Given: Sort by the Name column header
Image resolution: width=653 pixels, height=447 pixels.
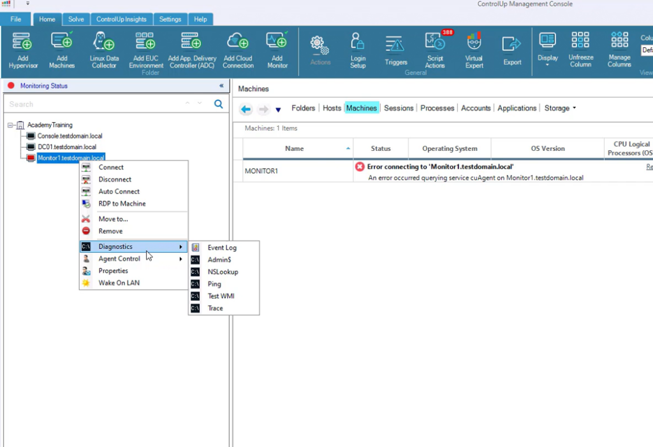Looking at the screenshot, I should (x=298, y=148).
